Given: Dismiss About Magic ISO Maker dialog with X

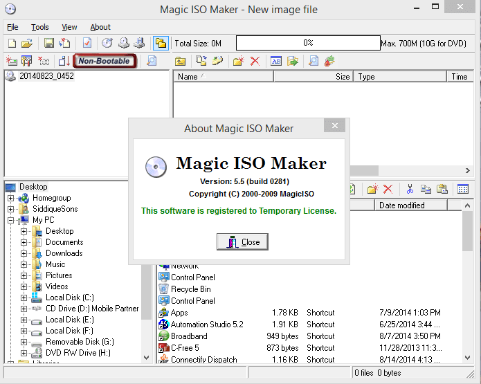Looking at the screenshot, I should point(335,125).
